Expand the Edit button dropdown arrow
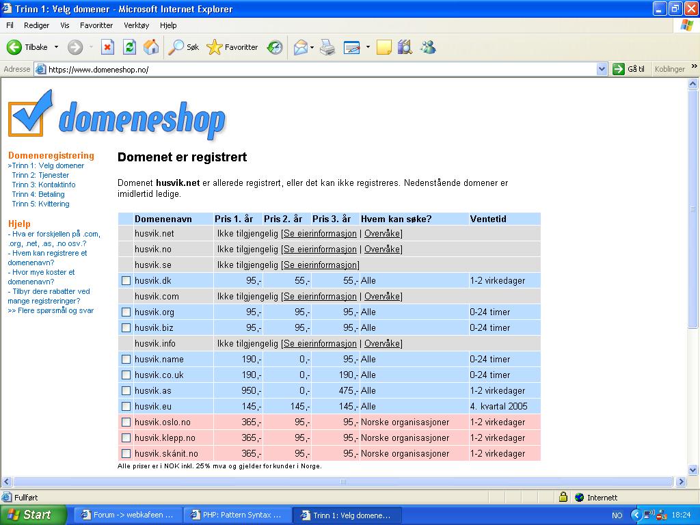 [x=368, y=47]
